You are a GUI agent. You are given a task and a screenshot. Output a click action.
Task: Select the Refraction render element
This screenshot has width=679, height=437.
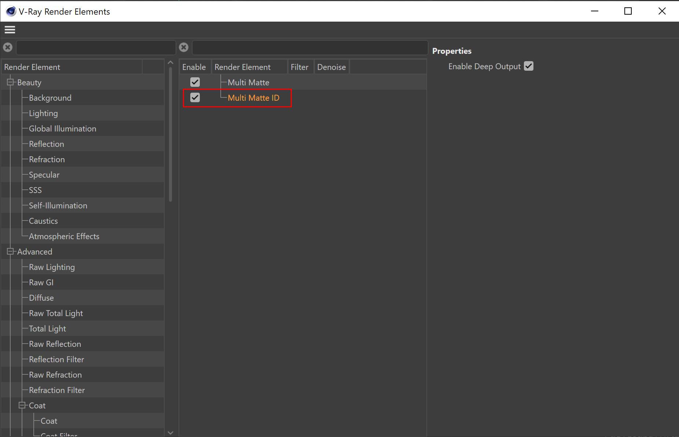coord(47,159)
